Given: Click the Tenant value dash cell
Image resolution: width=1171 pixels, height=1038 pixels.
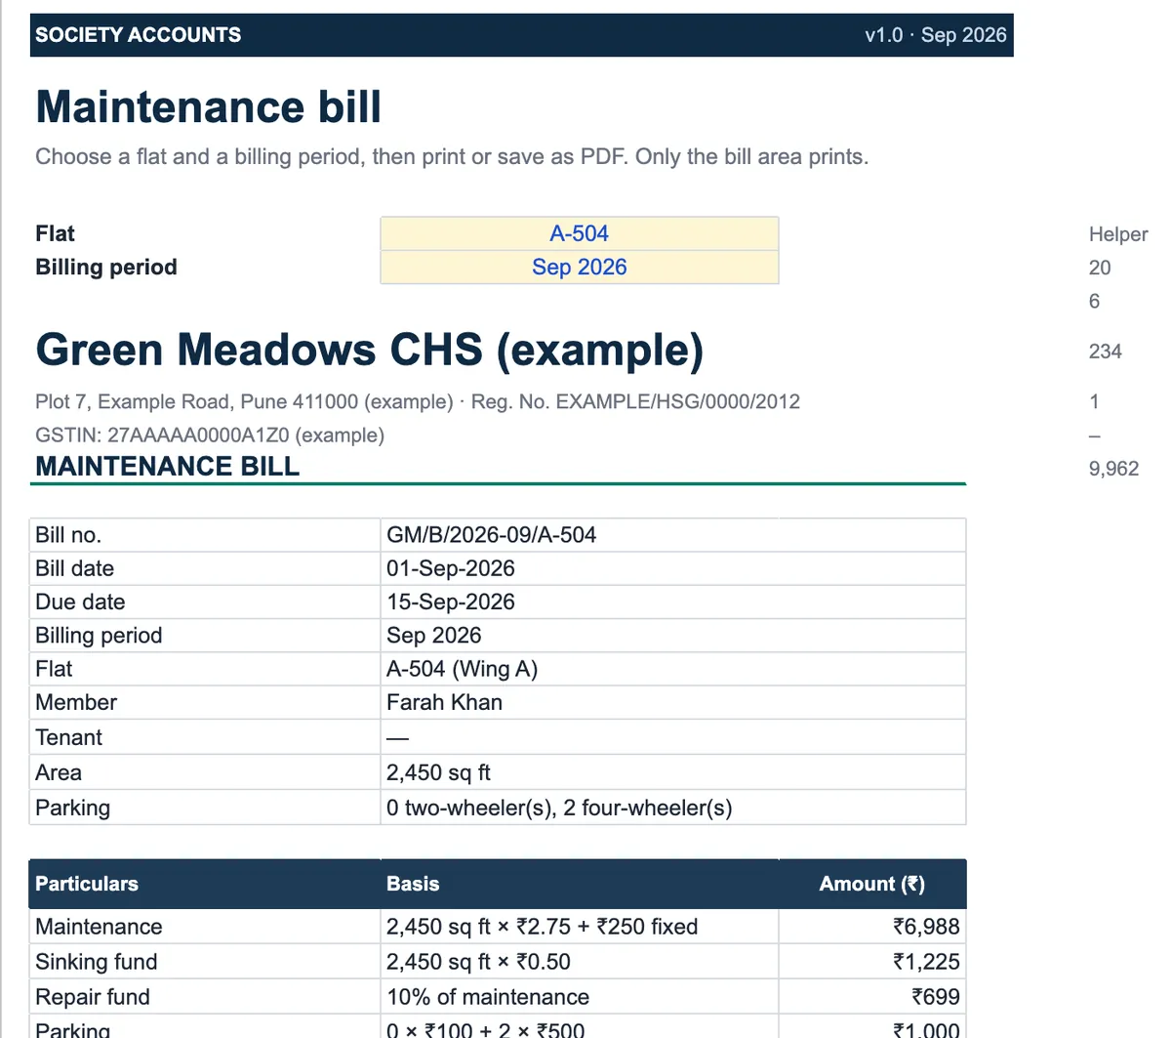Looking at the screenshot, I should (673, 737).
